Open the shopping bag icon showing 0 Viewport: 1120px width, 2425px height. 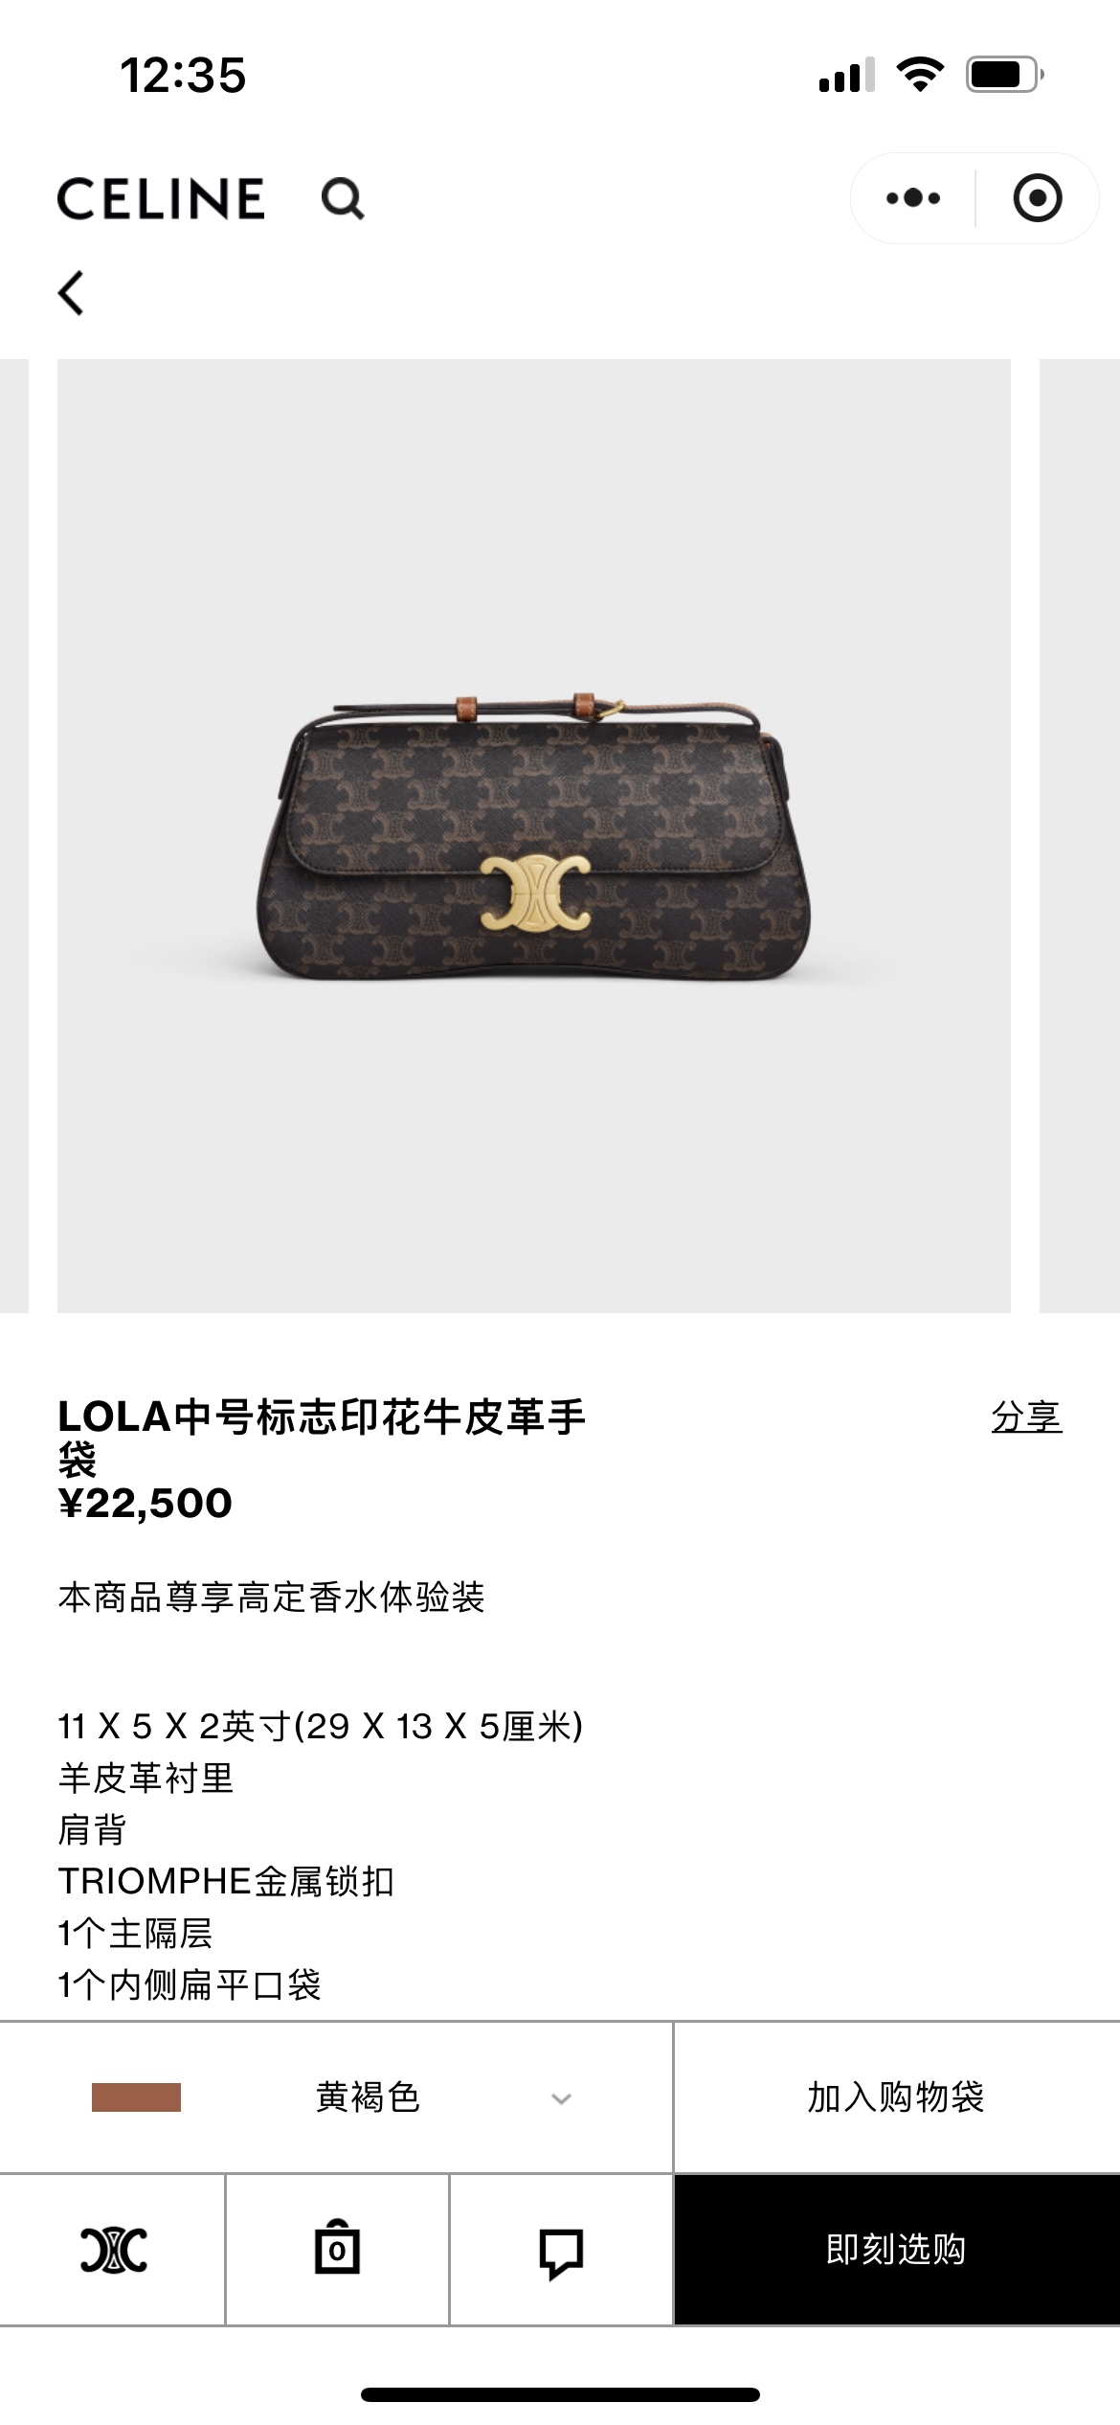point(337,2248)
